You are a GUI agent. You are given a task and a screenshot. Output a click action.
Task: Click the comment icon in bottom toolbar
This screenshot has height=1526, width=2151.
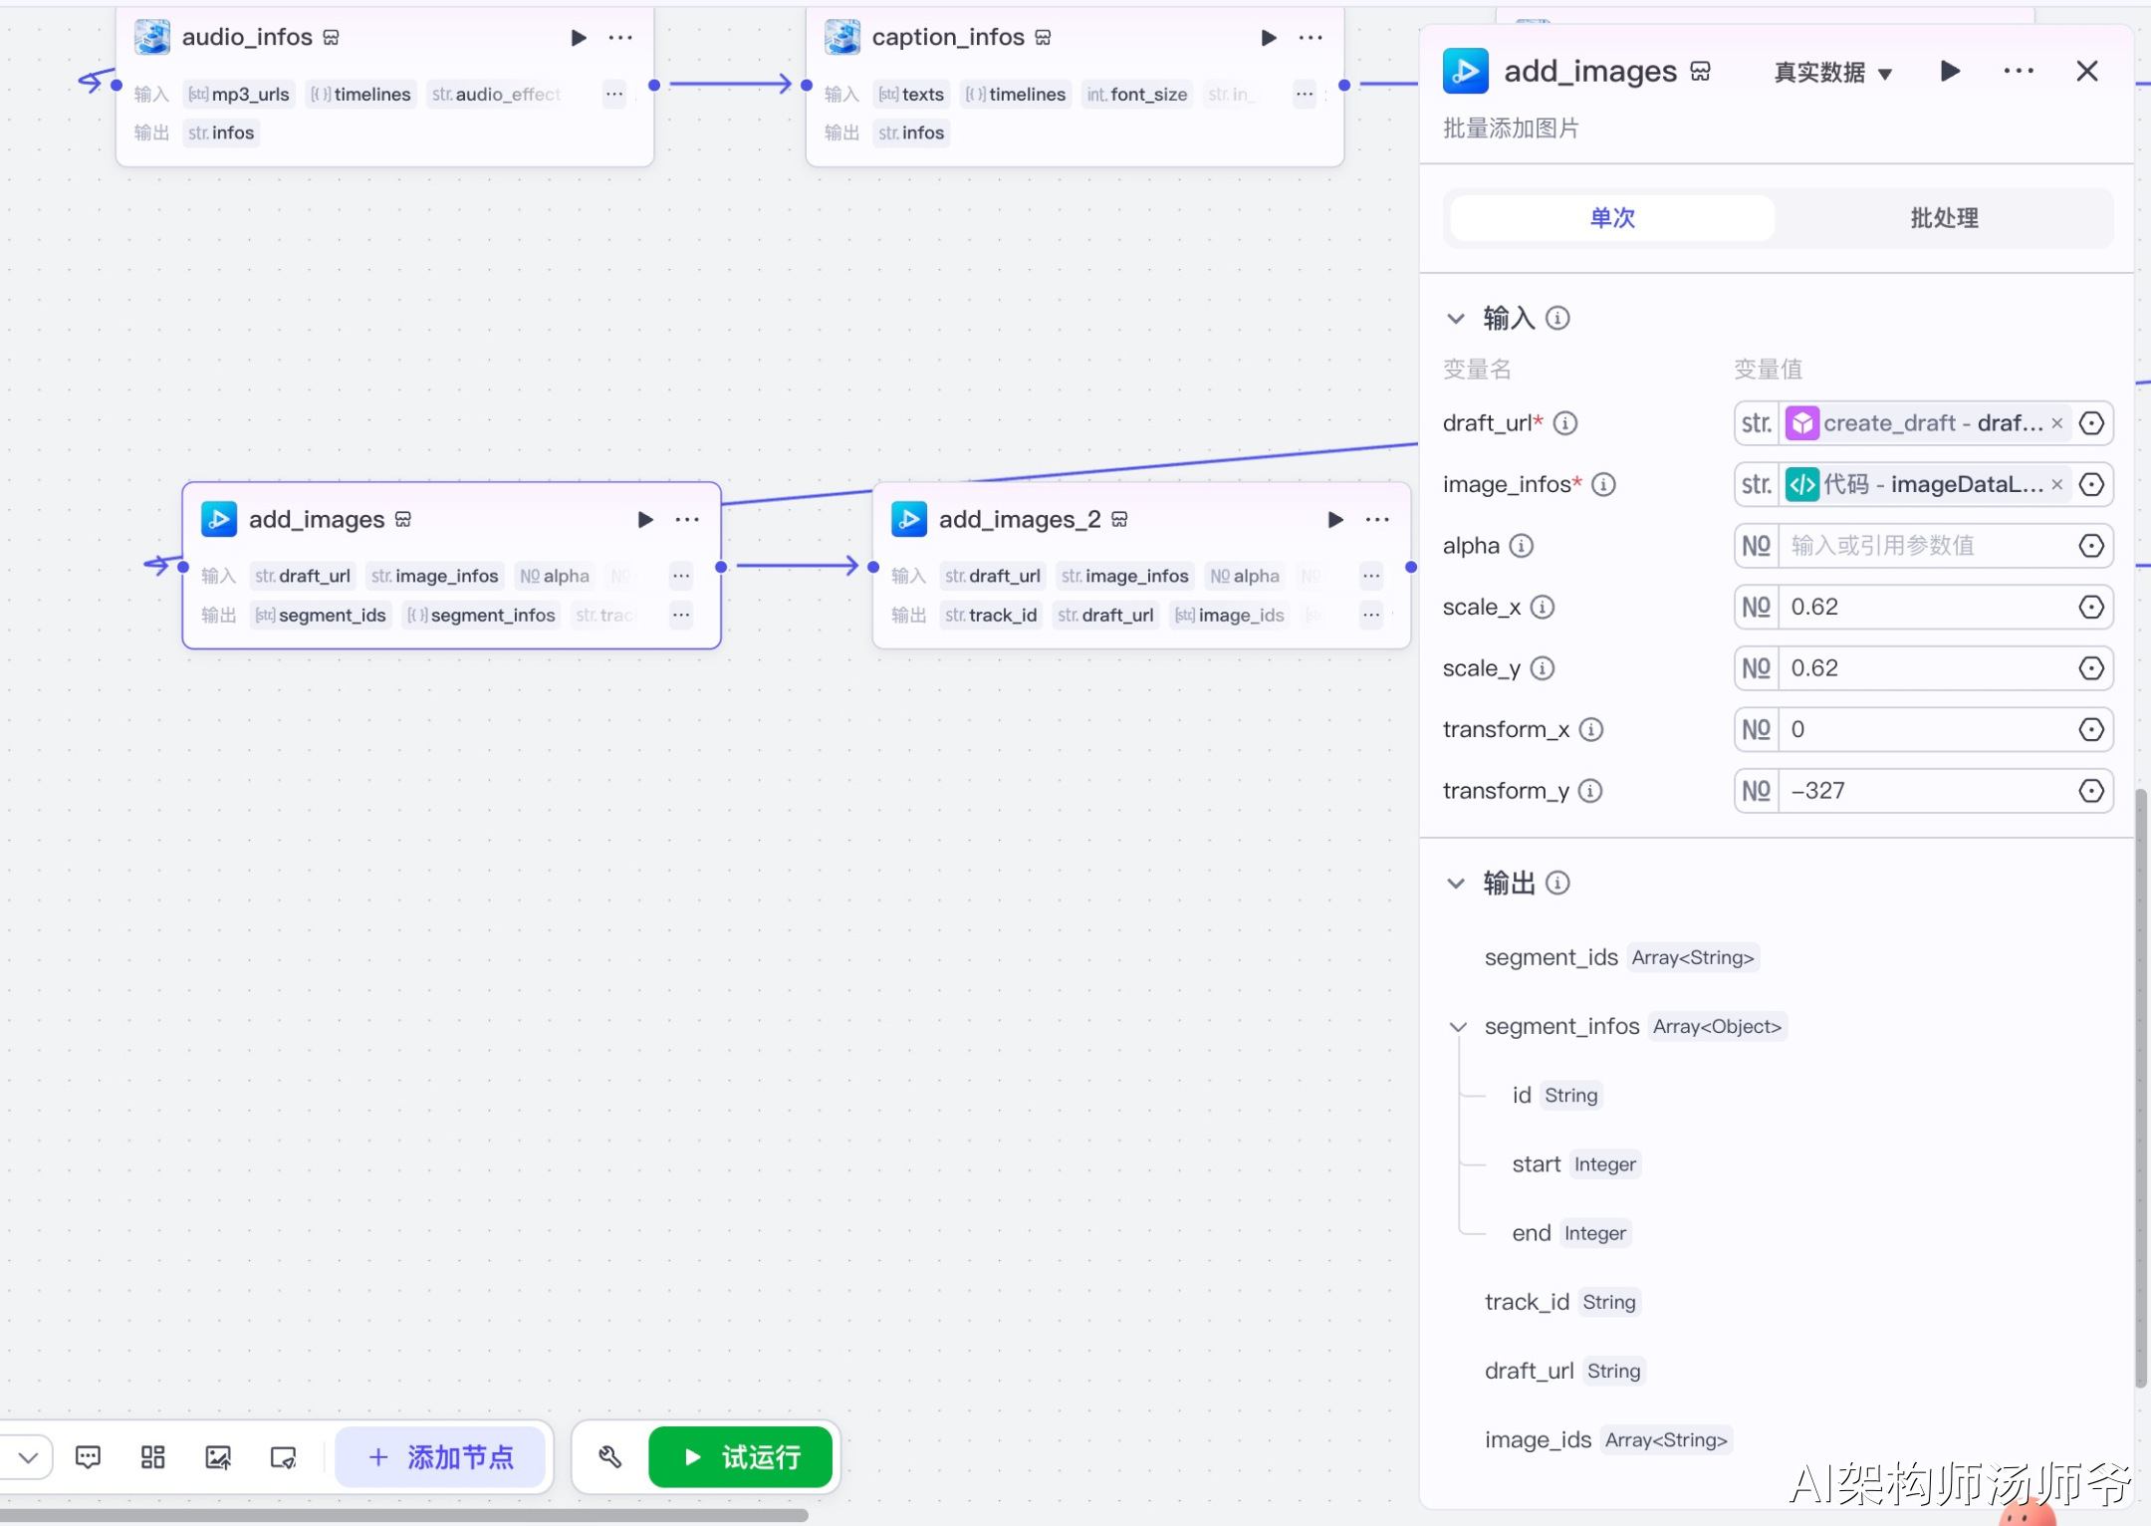click(x=88, y=1457)
